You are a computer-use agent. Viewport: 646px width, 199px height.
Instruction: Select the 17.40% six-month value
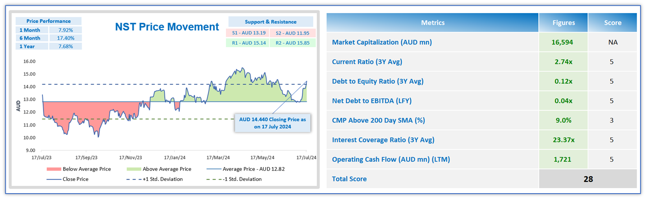(65, 38)
